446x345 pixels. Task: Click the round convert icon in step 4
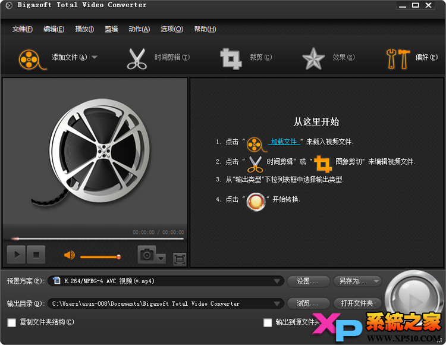click(x=256, y=202)
